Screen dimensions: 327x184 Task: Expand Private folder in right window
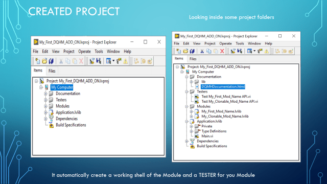[191, 126]
